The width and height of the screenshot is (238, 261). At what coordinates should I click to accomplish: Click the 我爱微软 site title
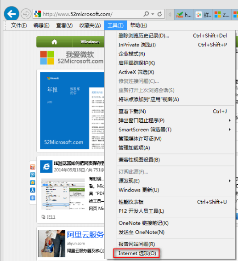click(x=80, y=54)
